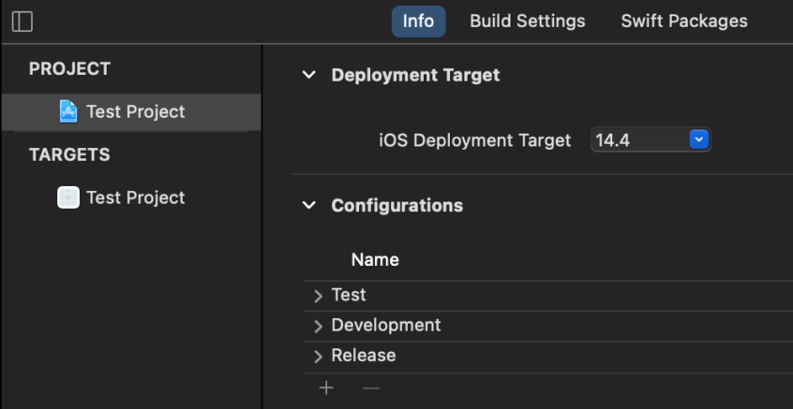Select the Development configuration name

click(x=386, y=325)
